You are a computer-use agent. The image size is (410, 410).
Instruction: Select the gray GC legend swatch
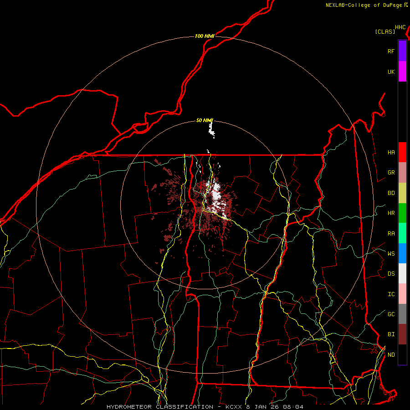[402, 314]
